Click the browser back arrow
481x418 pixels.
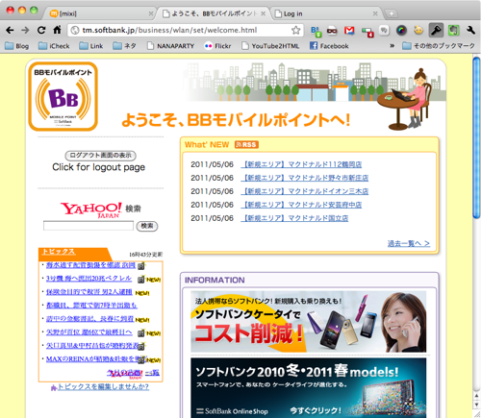point(10,30)
